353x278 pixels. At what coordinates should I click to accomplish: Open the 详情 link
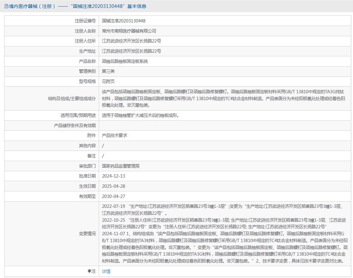click(x=106, y=271)
